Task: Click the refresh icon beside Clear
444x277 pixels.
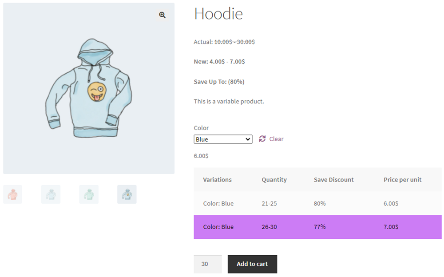Action: coord(262,139)
